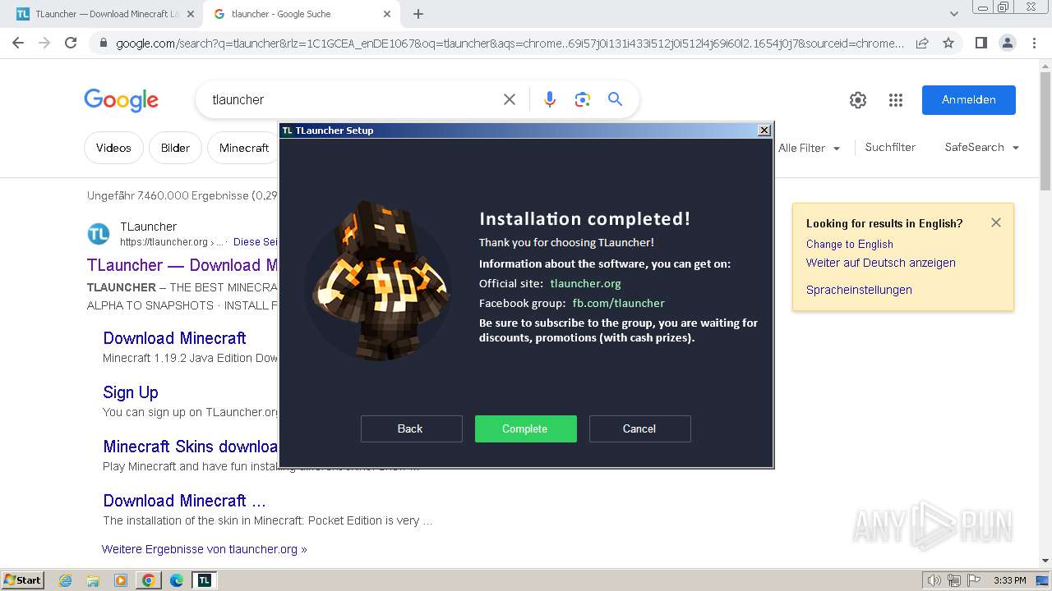Click the site lock icon in address bar
Image resolution: width=1052 pixels, height=591 pixels.
point(102,44)
